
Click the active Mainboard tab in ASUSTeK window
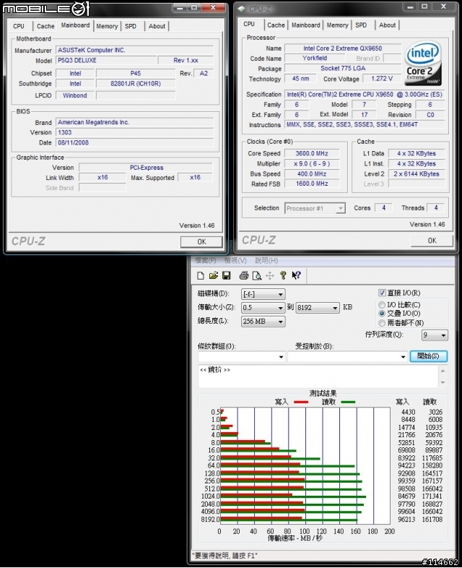tap(75, 25)
